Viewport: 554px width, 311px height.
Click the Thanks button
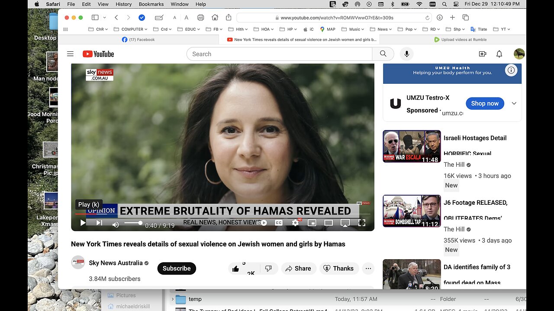tap(339, 268)
